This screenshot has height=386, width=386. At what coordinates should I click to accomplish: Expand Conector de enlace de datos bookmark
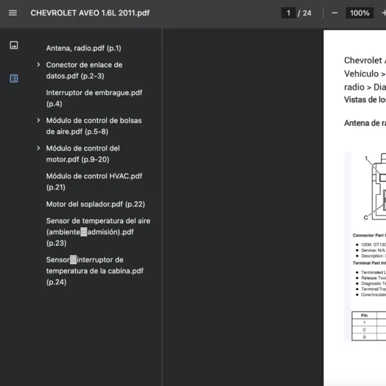tap(39, 65)
